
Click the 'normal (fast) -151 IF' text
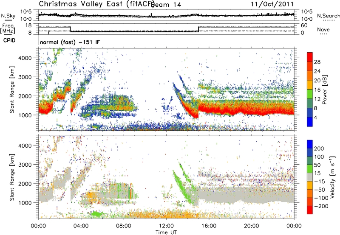(x=70, y=42)
